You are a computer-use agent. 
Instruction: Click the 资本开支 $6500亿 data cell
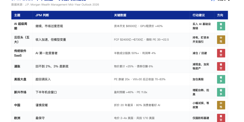151,26
